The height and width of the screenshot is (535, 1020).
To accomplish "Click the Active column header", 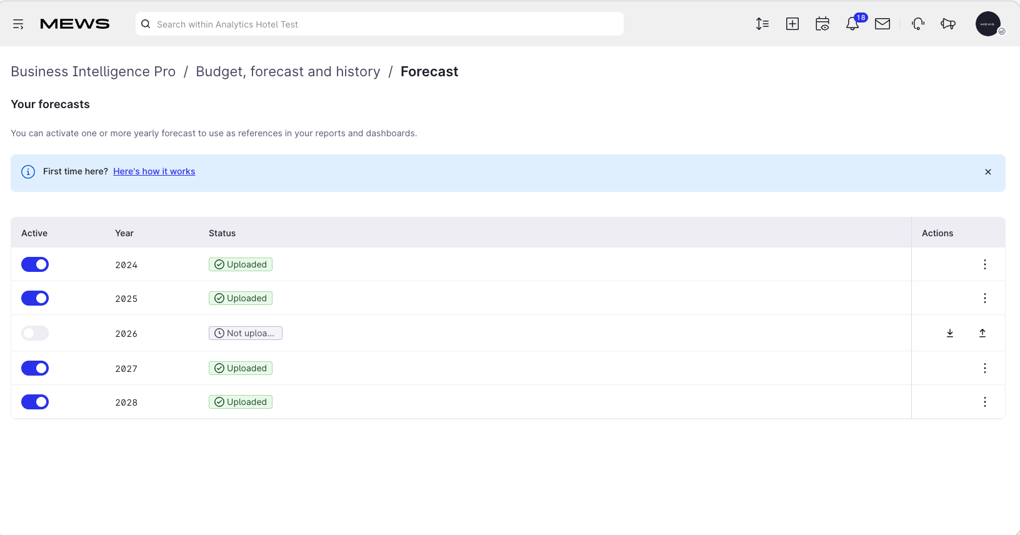I will click(34, 233).
